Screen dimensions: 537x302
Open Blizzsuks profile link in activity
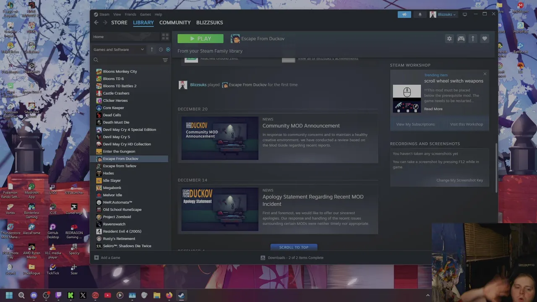198,85
